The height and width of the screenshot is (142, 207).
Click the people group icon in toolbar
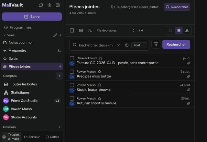point(90,30)
